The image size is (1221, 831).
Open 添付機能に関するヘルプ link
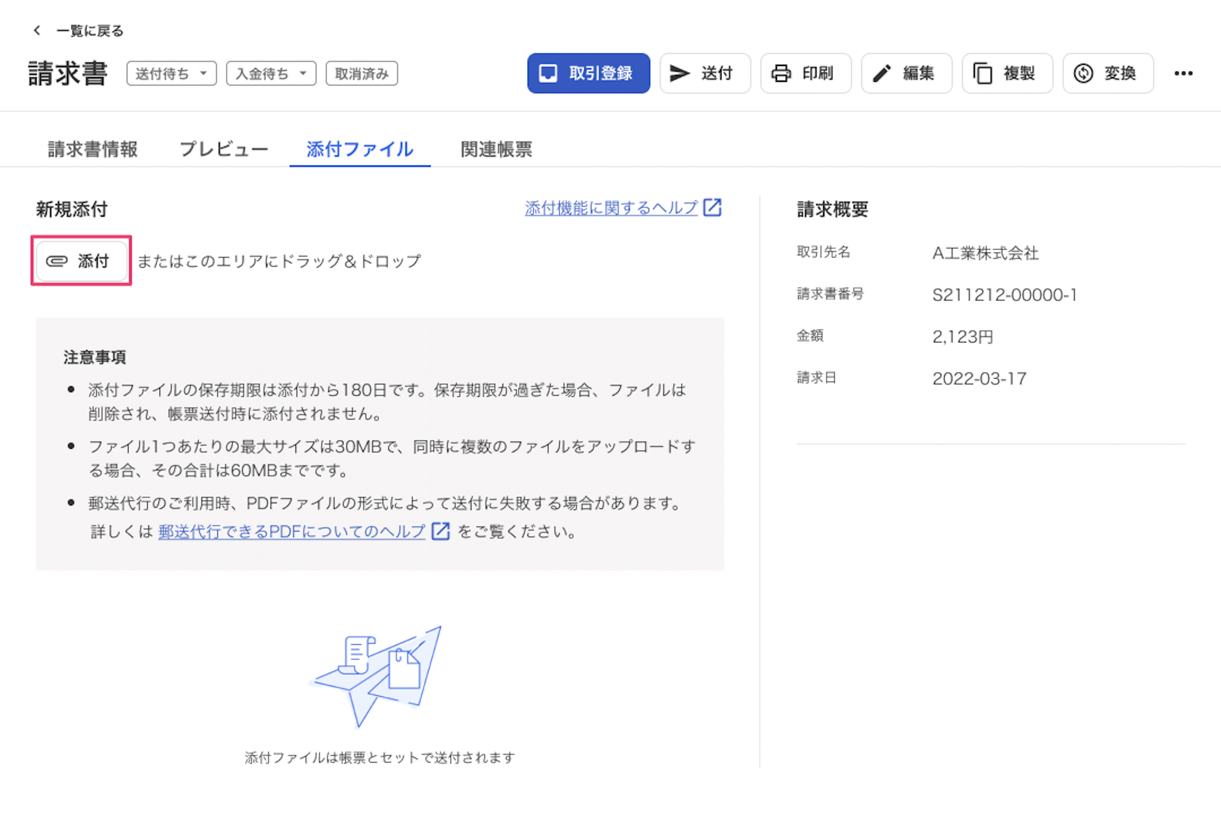[611, 207]
